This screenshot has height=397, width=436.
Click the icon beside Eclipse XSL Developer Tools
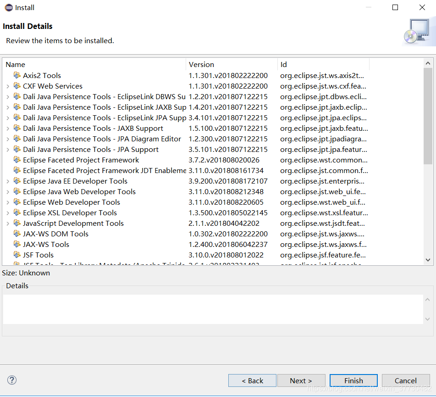point(17,212)
